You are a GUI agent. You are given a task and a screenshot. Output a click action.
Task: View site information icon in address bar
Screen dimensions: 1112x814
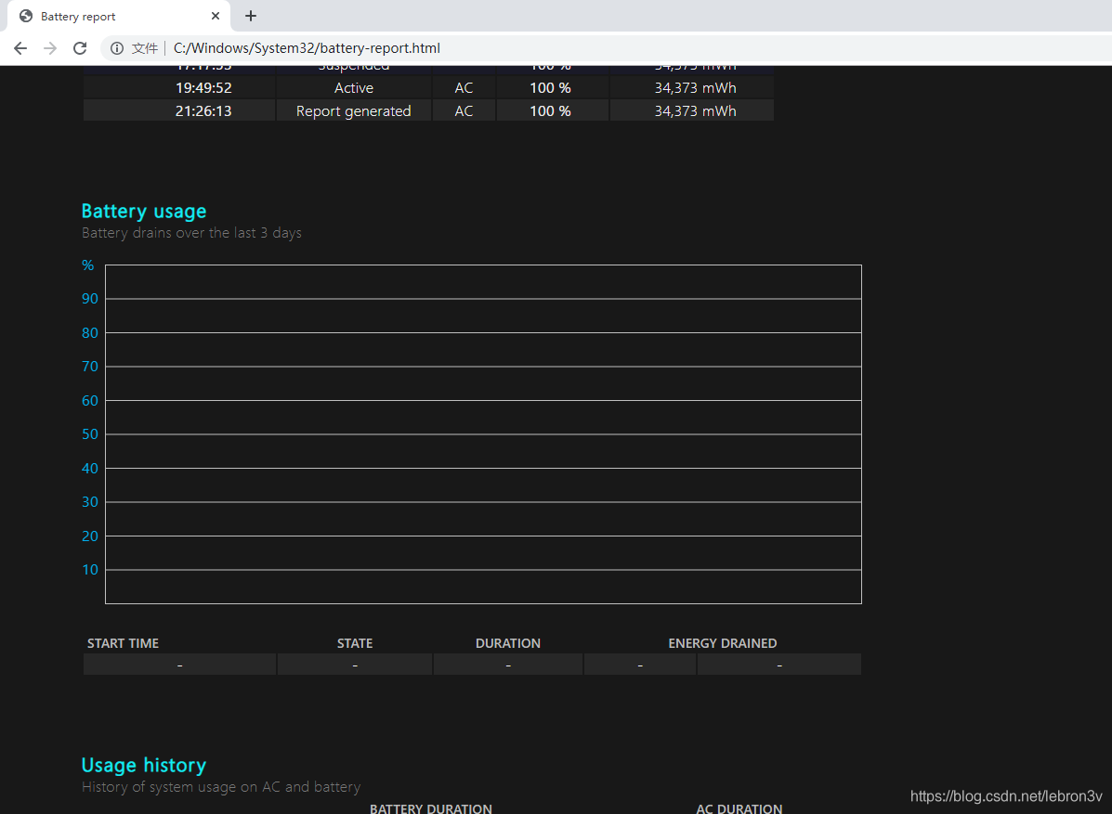pos(117,48)
